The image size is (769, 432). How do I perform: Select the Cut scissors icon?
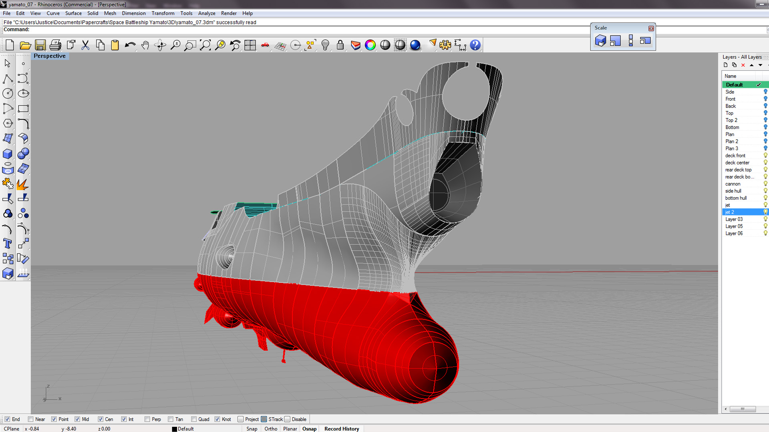(x=85, y=45)
